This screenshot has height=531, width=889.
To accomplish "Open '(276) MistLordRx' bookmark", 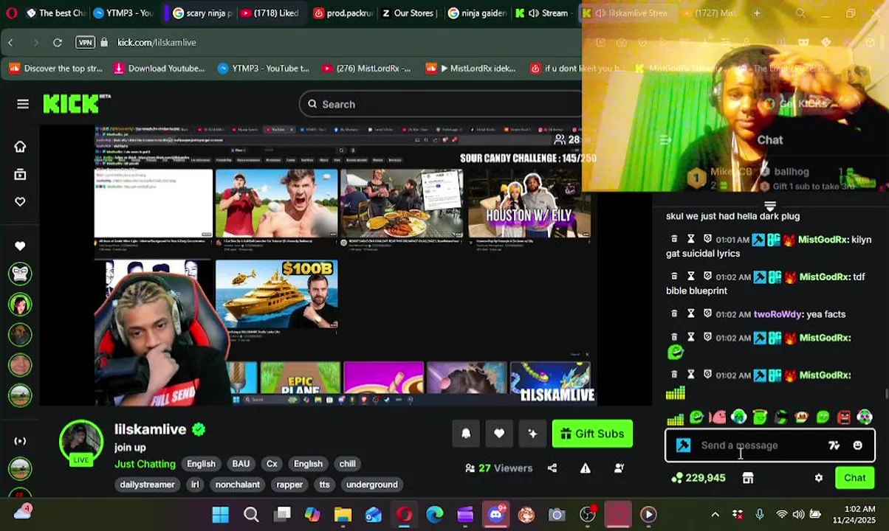I will 365,69.
